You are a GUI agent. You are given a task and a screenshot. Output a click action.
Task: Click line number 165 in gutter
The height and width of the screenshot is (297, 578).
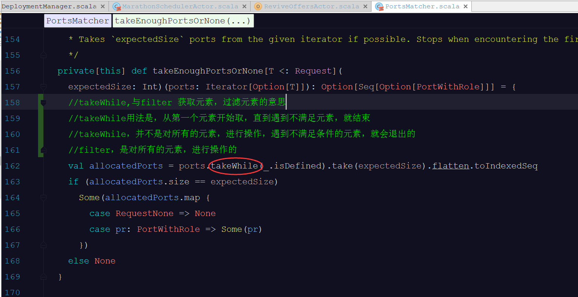click(12, 213)
